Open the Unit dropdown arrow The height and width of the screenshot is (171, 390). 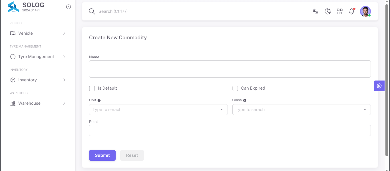(222, 110)
